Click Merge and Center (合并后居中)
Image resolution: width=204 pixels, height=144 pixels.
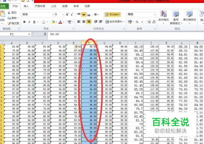pos(114,22)
